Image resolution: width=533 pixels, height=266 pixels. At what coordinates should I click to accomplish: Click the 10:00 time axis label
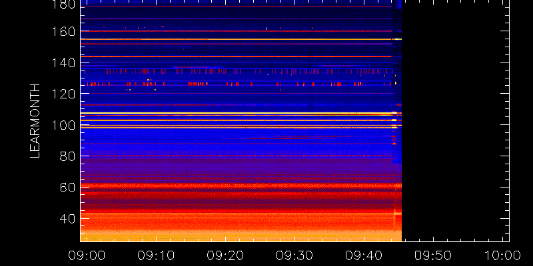tap(502, 255)
